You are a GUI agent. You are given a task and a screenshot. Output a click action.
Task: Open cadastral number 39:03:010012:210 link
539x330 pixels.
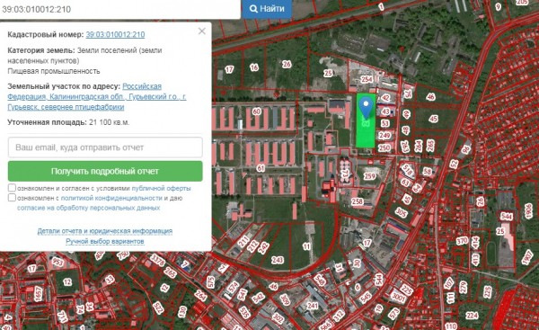[115, 34]
